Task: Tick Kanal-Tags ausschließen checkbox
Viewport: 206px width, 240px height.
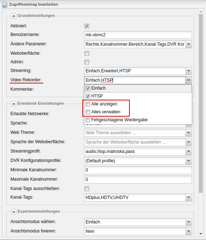Action: coord(87,189)
